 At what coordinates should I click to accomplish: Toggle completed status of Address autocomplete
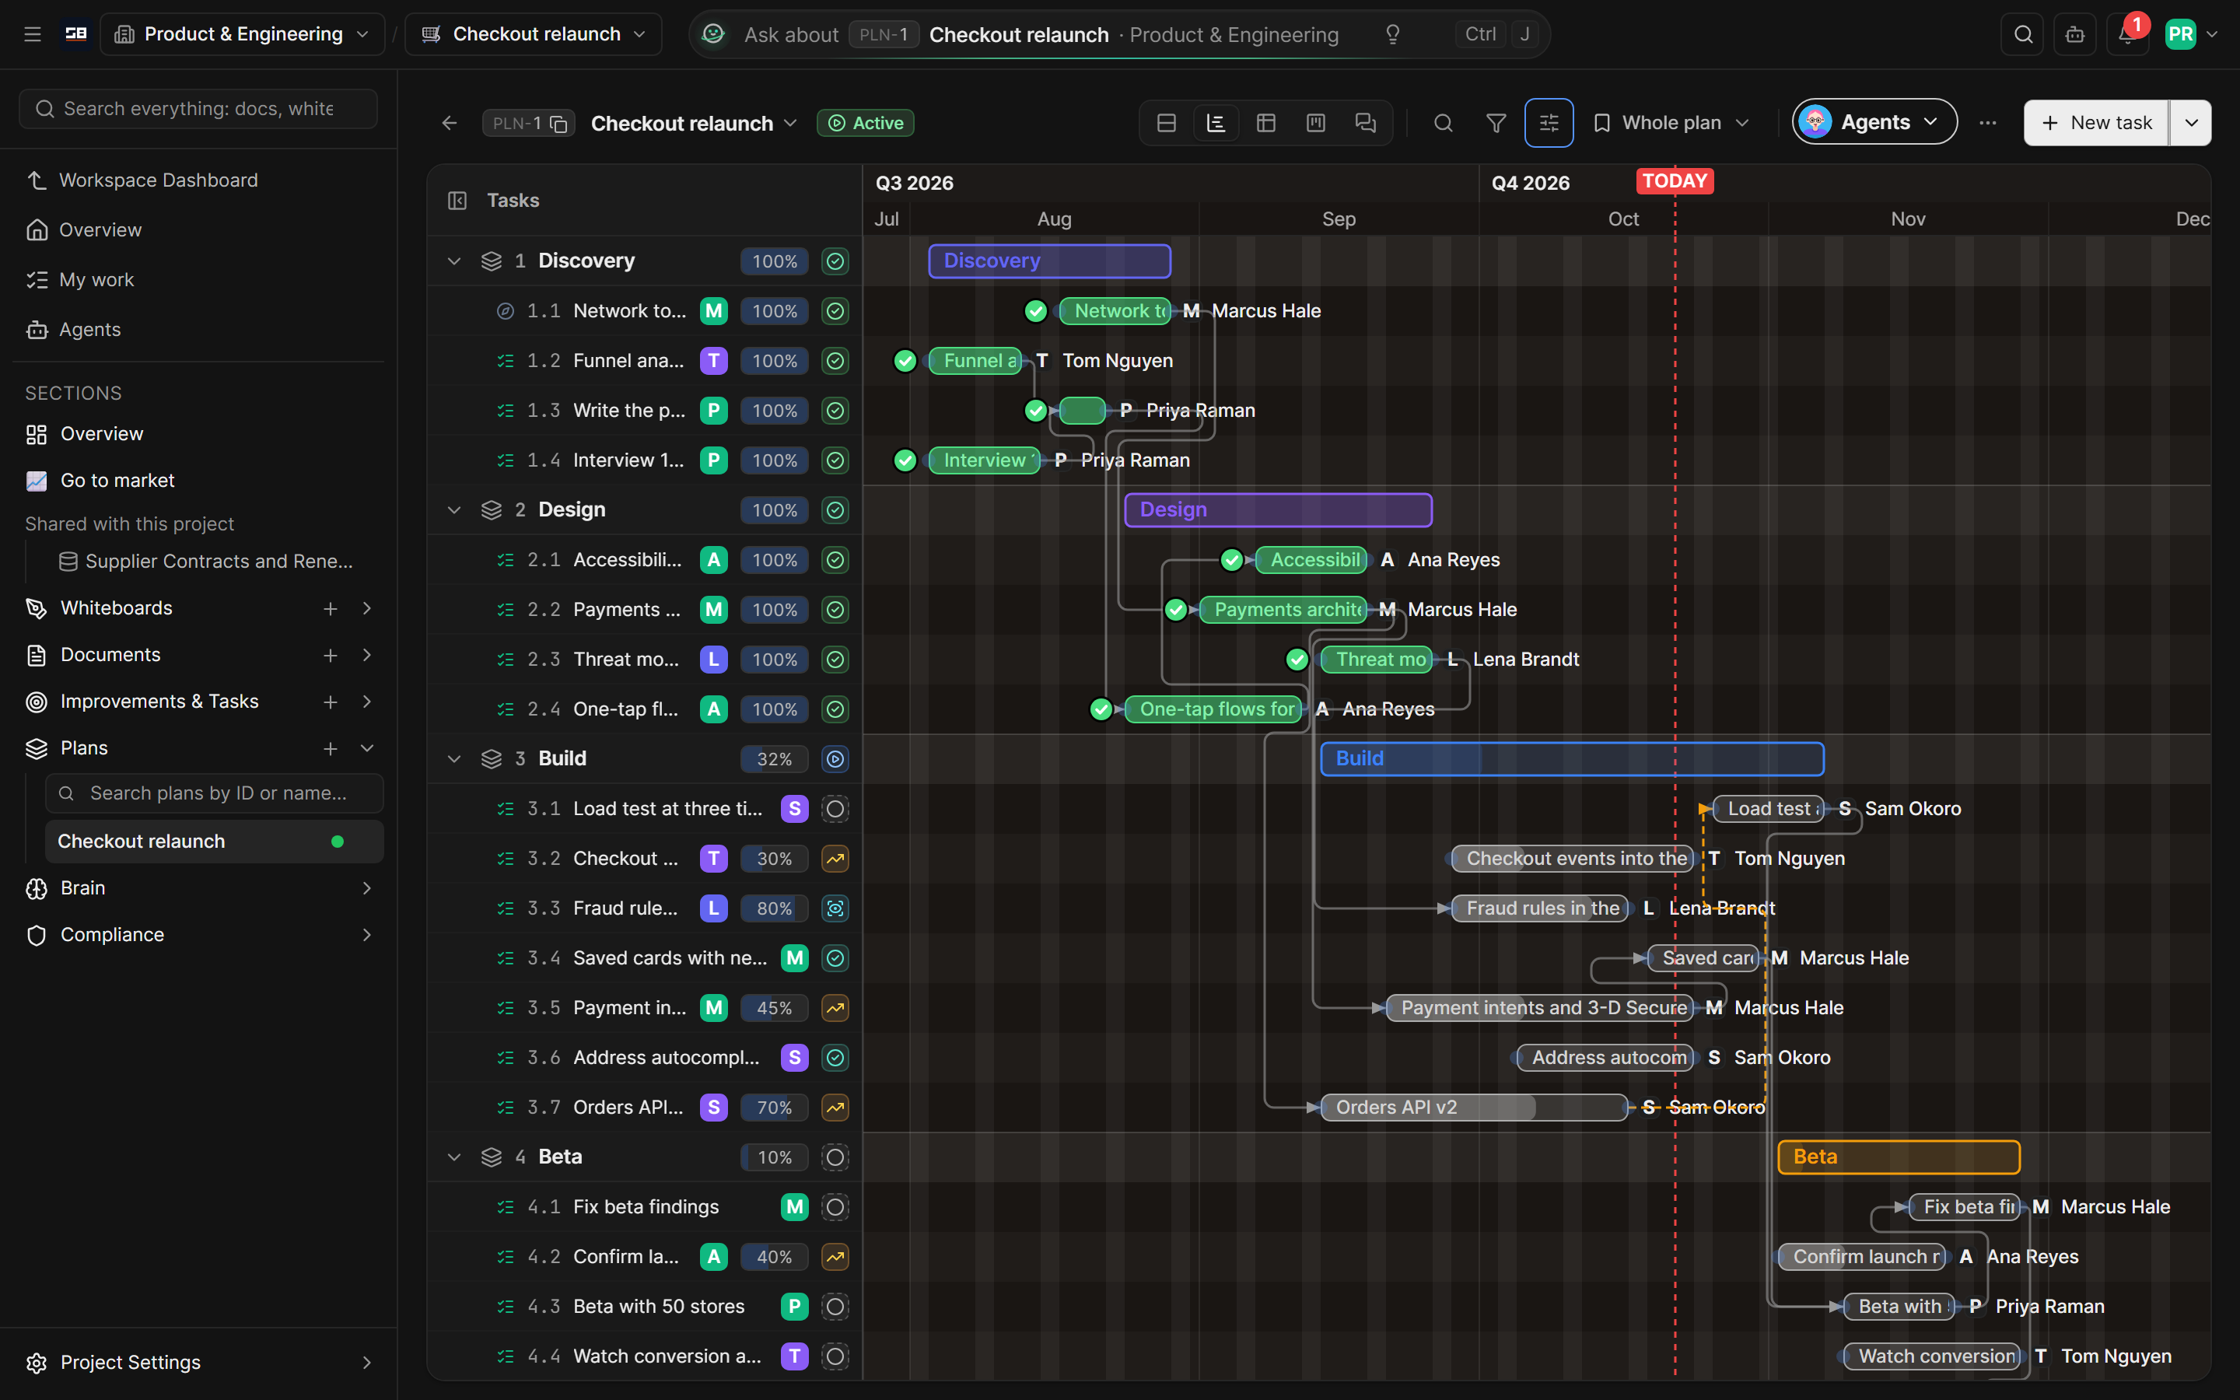tap(835, 1058)
